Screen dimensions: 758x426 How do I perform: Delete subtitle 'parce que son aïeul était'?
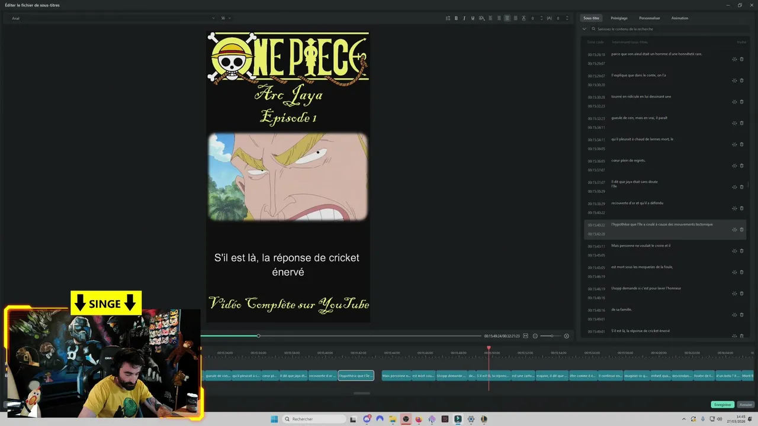point(742,59)
